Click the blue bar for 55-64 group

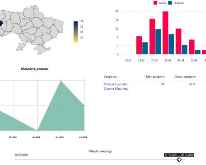pyautogui.click(x=197, y=52)
